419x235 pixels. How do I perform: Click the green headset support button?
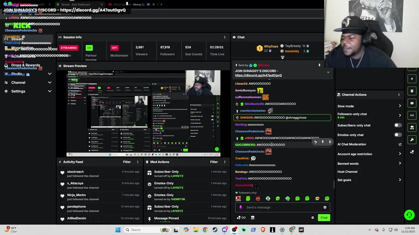(409, 215)
